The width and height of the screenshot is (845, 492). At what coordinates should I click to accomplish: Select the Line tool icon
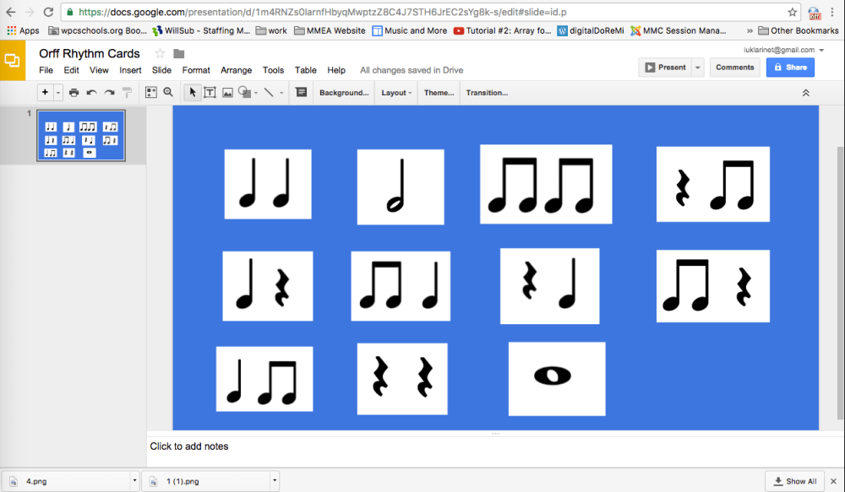click(269, 93)
